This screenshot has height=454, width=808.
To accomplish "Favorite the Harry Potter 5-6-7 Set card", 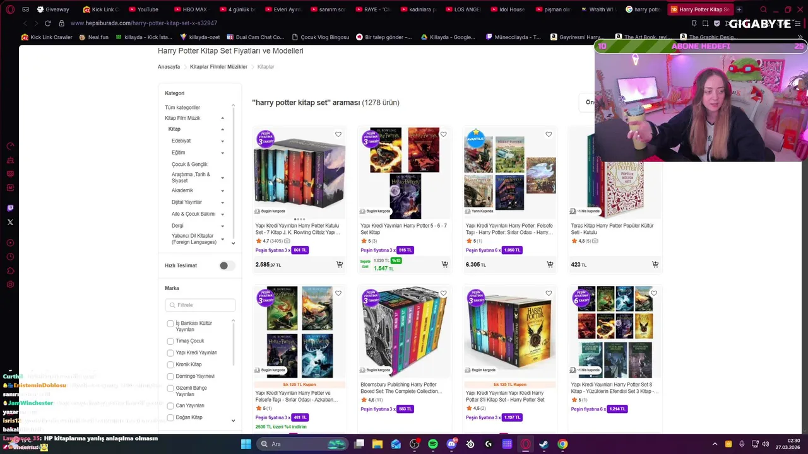I will [443, 134].
